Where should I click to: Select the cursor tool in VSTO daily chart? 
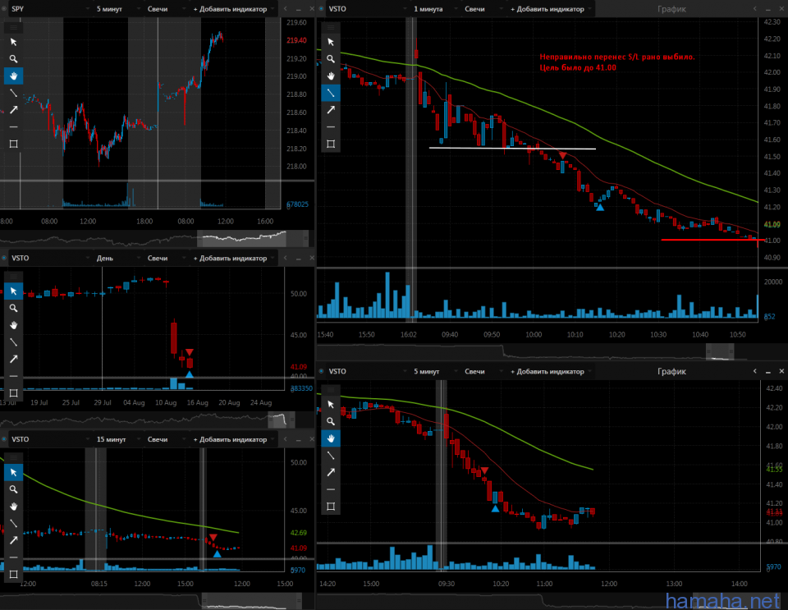point(14,291)
